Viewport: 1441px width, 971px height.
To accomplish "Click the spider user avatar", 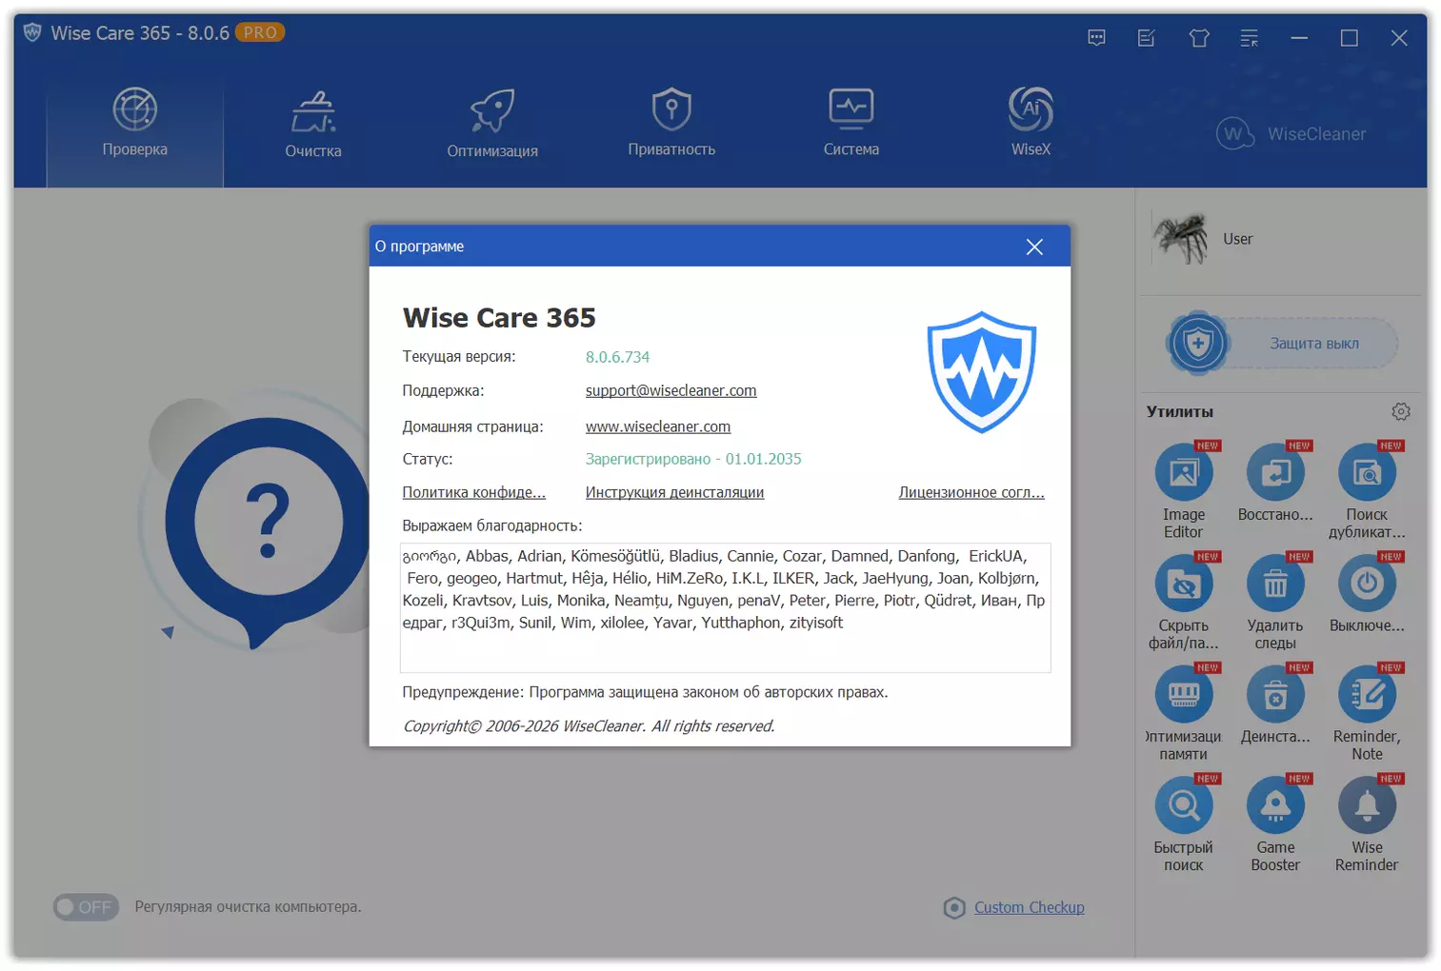I will coord(1180,238).
